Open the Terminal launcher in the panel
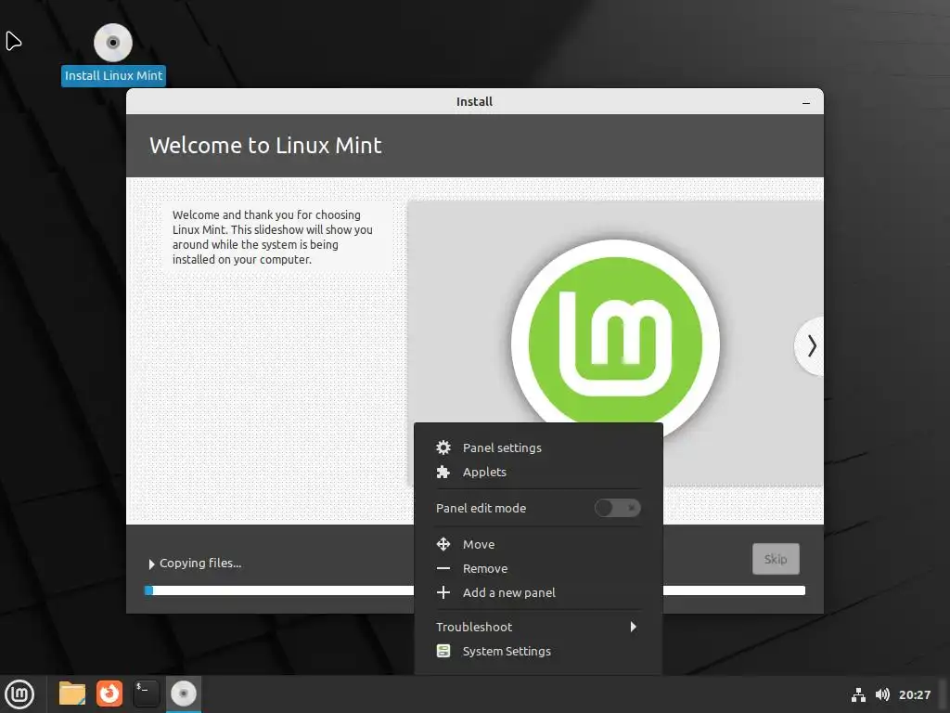This screenshot has height=713, width=950. 146,694
